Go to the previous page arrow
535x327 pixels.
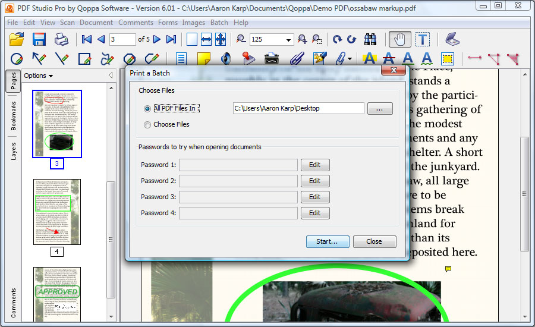101,39
